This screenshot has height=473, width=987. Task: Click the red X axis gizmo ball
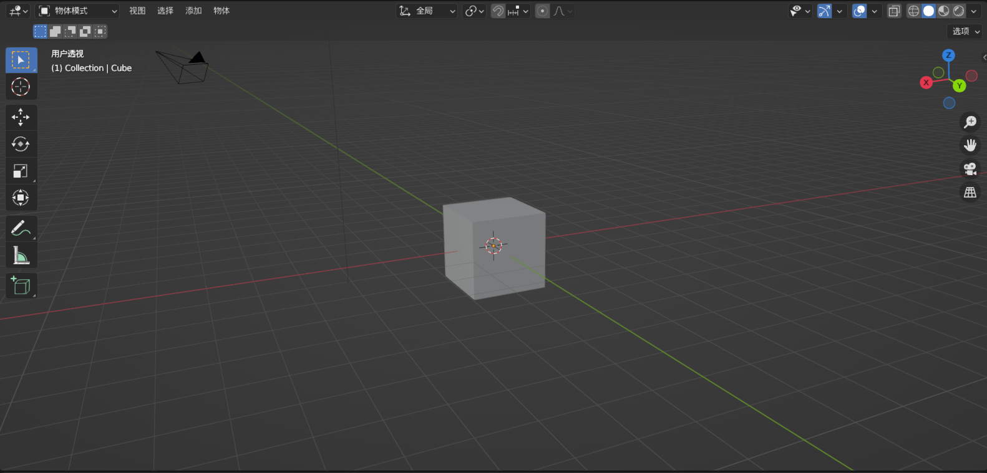point(926,82)
